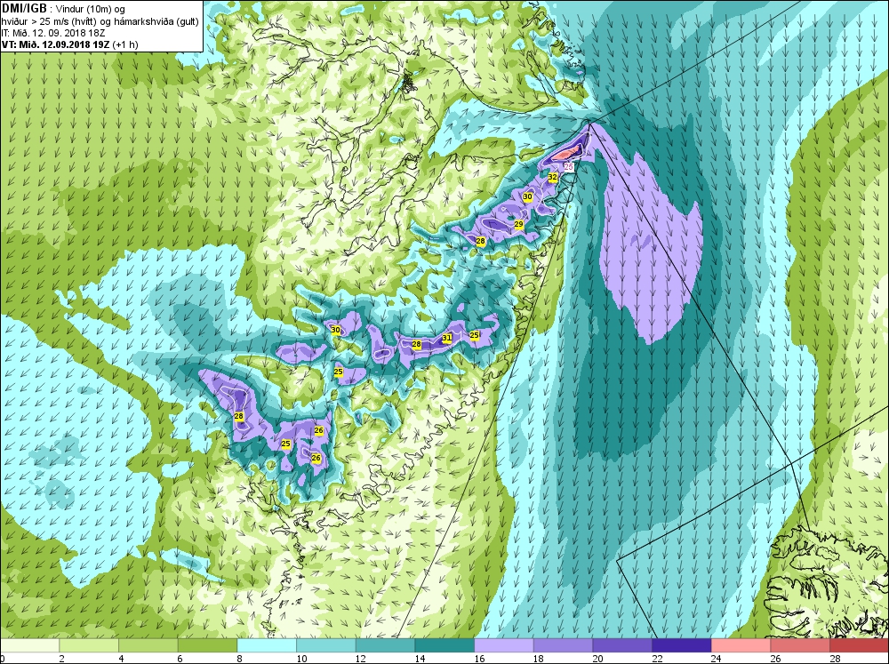This screenshot has width=889, height=664.
Task: Choose the dark green 6–8 m/s legend swatch
Action: tap(207, 645)
